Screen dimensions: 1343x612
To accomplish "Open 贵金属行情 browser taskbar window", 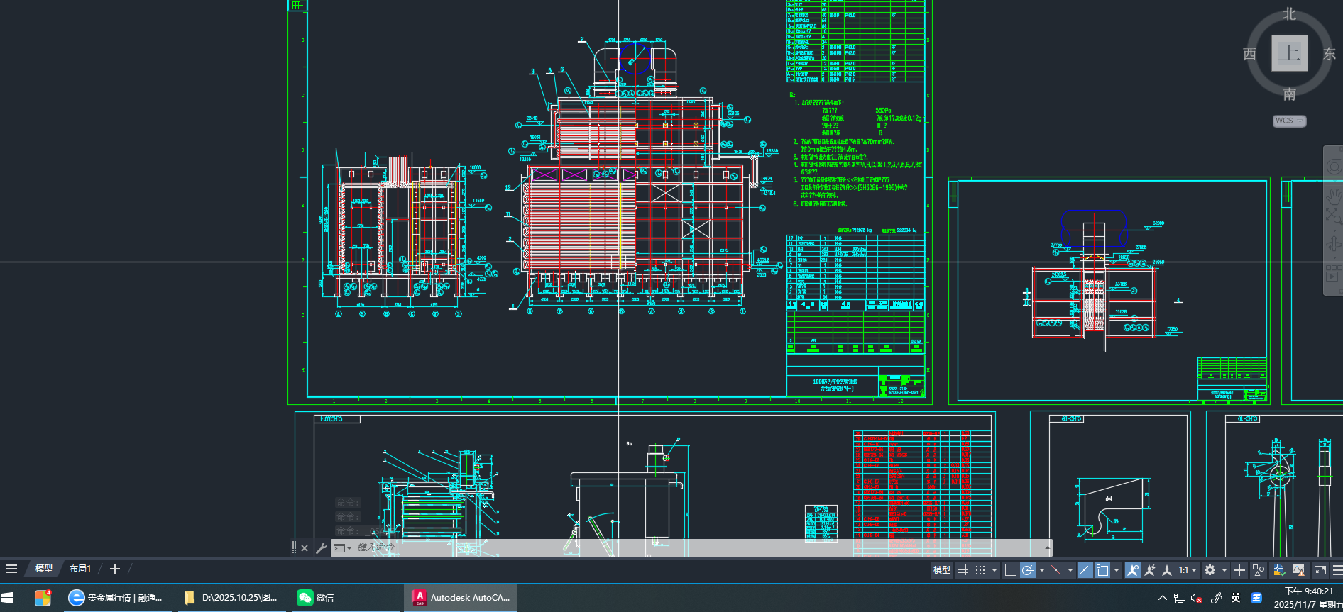I will tap(118, 598).
